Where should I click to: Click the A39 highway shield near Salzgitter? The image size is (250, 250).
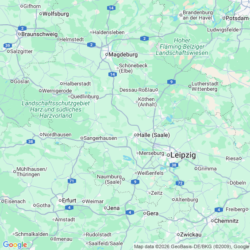pos(8,46)
